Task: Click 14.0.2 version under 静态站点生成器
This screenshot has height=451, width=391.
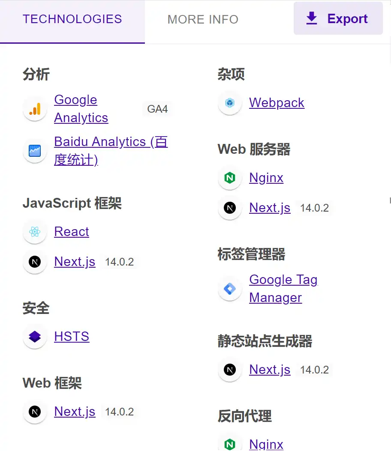Action: pos(314,370)
